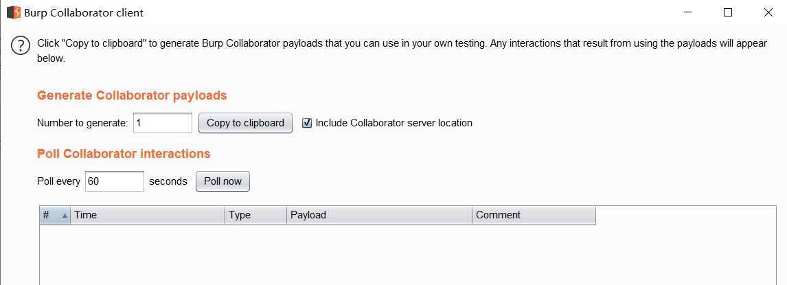Click the question mark help icon
The height and width of the screenshot is (285, 787).
[21, 46]
